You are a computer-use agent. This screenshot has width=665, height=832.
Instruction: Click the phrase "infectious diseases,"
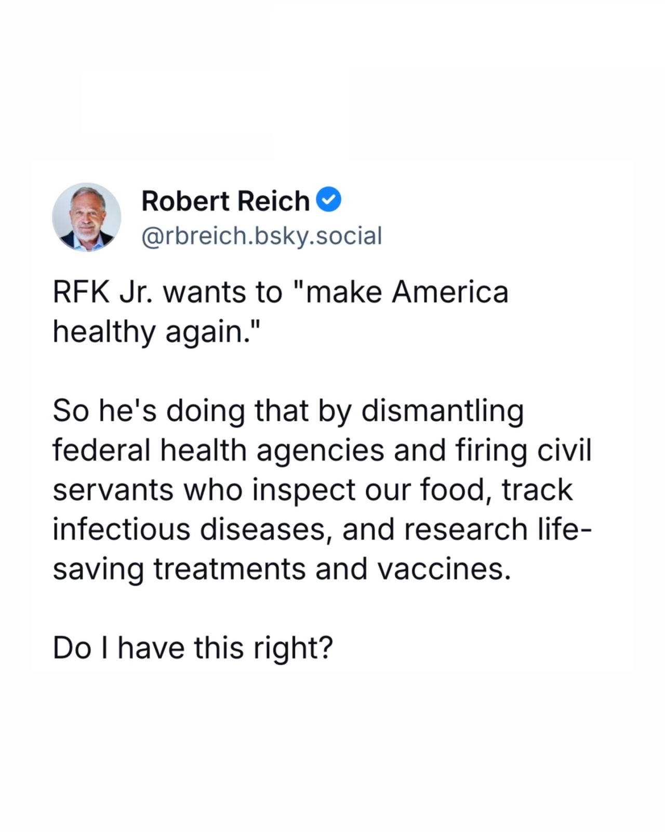192,529
